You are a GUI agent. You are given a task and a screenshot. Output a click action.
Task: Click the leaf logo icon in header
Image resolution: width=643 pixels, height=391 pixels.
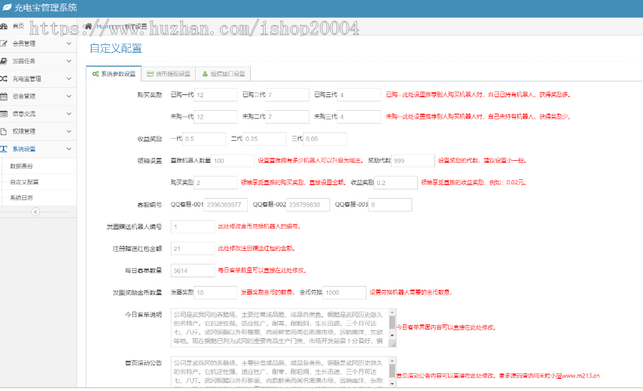pos(7,7)
